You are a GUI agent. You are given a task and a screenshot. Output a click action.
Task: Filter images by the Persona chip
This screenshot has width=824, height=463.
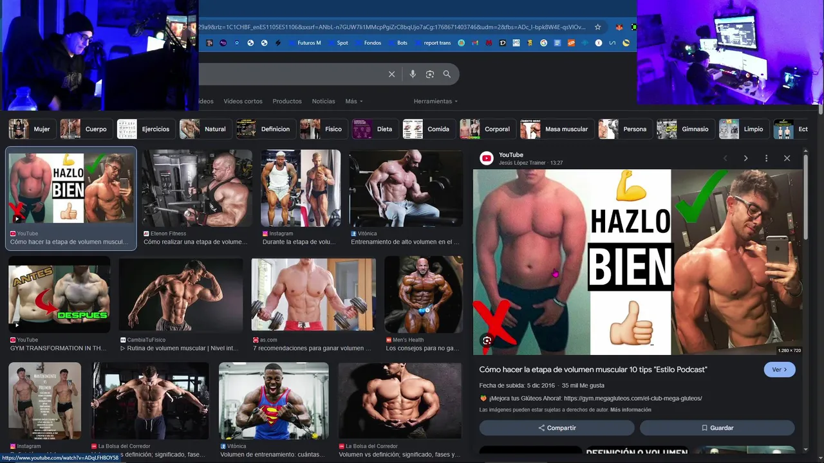point(625,129)
